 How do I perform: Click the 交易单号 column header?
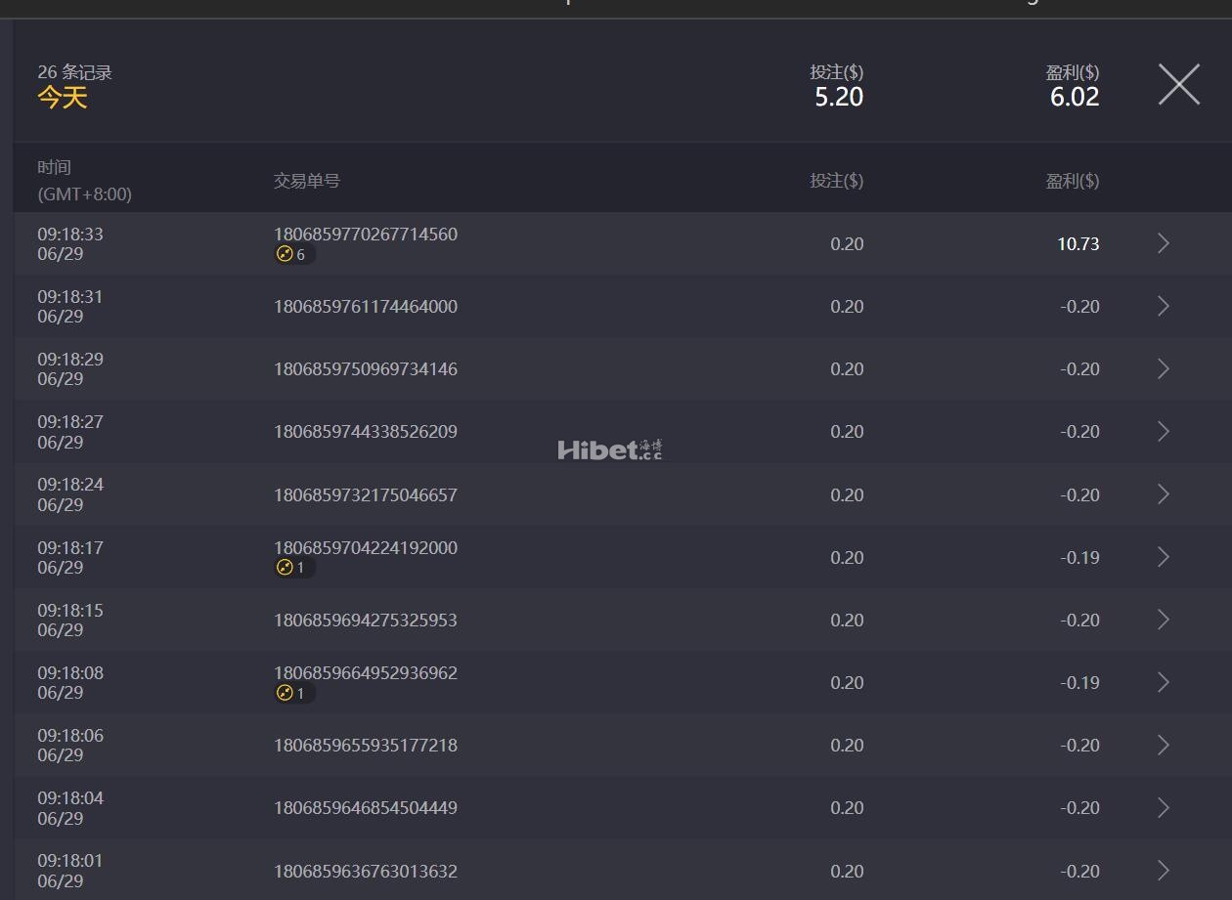point(307,181)
